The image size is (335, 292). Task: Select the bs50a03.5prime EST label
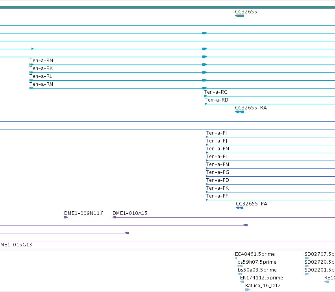(257, 270)
